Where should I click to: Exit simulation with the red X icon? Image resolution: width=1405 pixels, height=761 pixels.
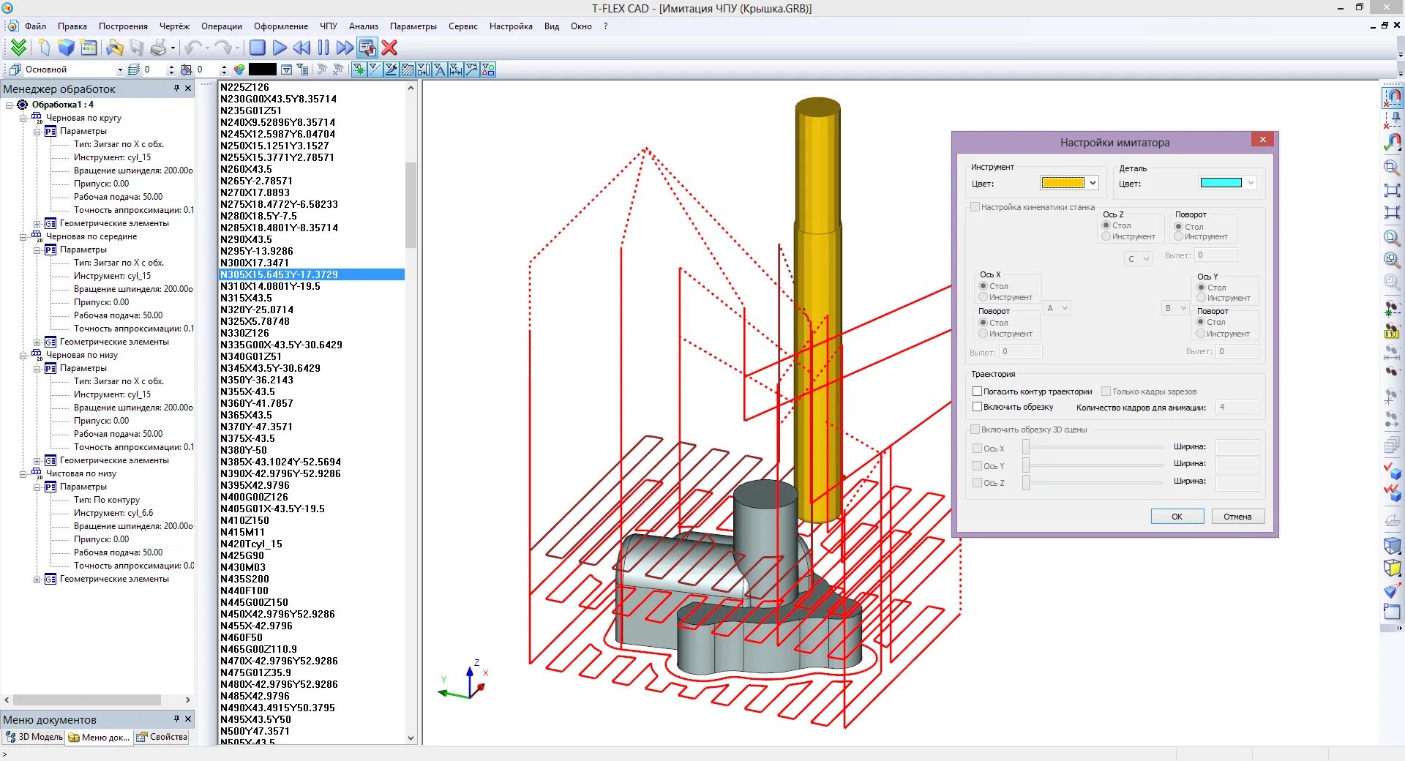[389, 48]
